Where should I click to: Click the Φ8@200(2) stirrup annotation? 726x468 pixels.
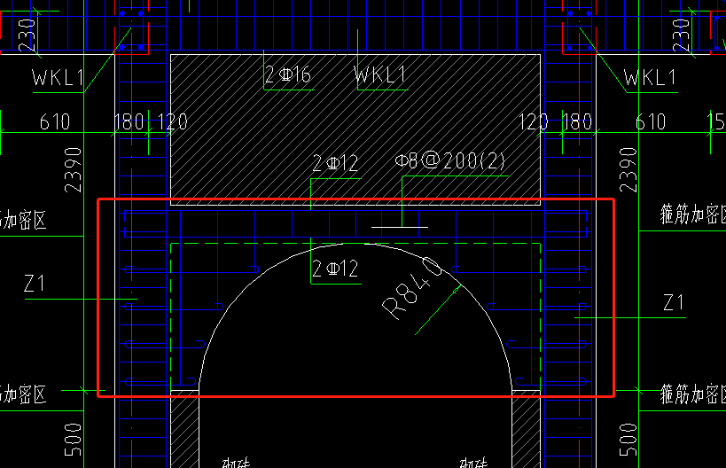tap(450, 160)
